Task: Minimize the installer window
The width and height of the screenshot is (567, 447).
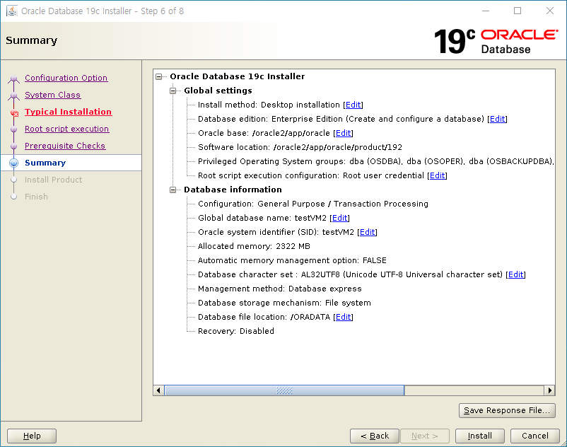Action: click(486, 11)
